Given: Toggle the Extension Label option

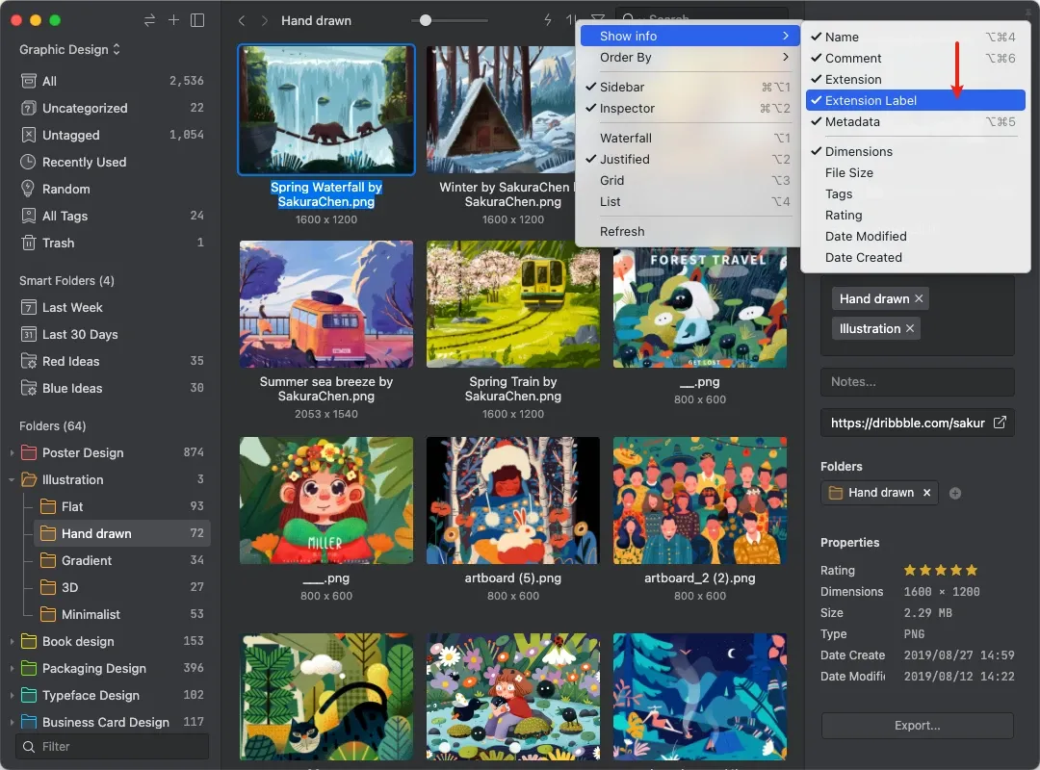Looking at the screenshot, I should click(x=916, y=101).
